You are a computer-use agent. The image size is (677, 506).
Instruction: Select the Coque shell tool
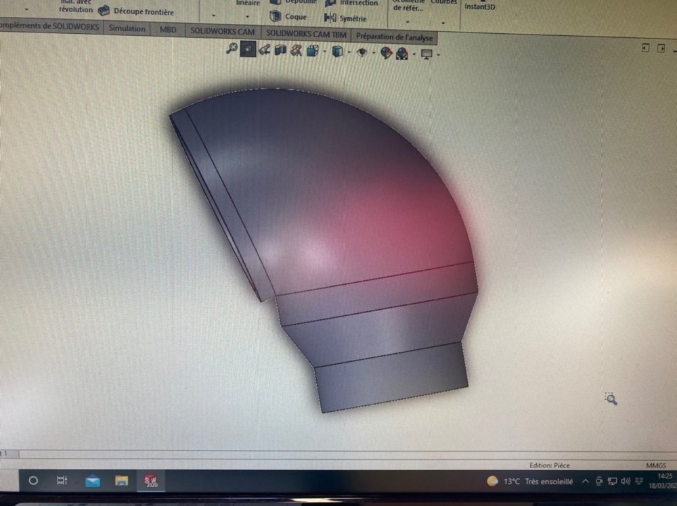289,17
